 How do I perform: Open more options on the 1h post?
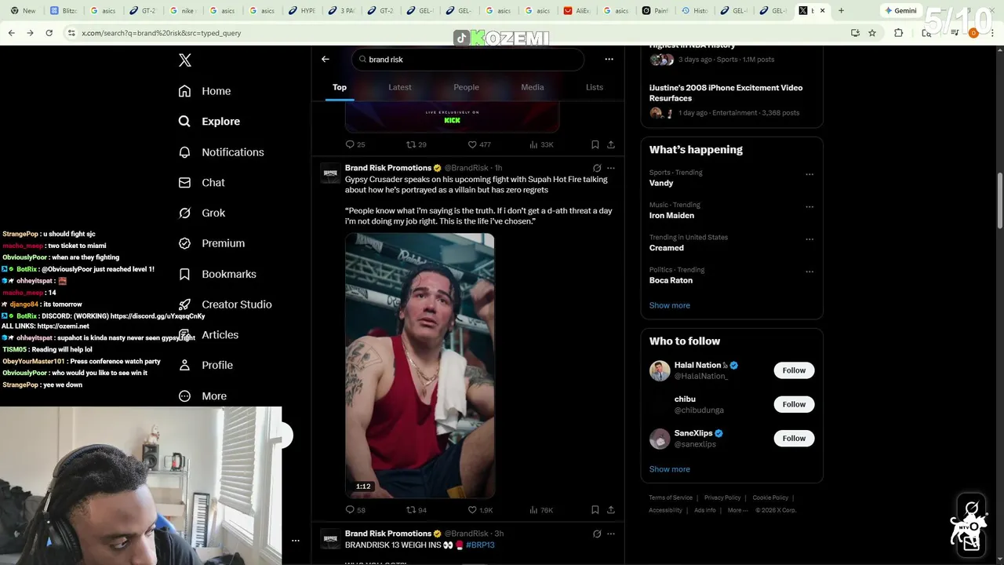pos(611,168)
